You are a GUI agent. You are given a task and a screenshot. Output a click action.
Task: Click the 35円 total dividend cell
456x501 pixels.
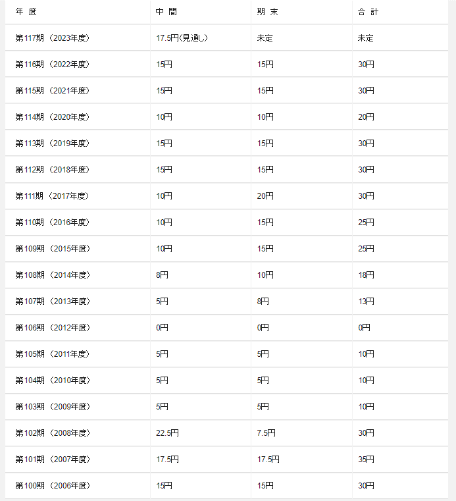366,460
